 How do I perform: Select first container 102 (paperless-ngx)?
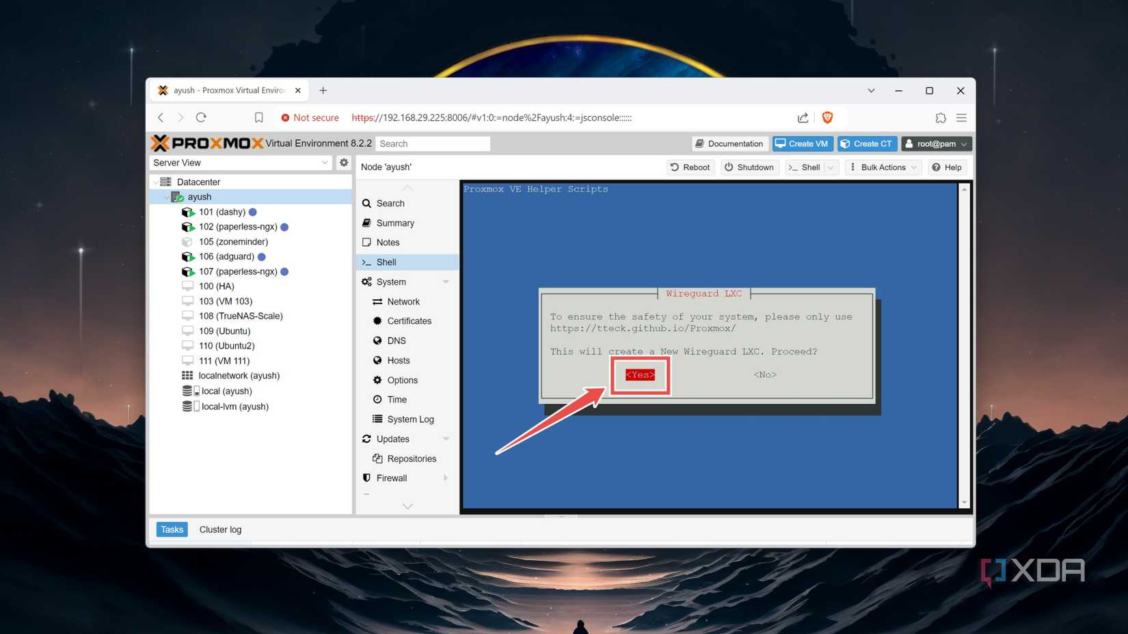pyautogui.click(x=238, y=227)
